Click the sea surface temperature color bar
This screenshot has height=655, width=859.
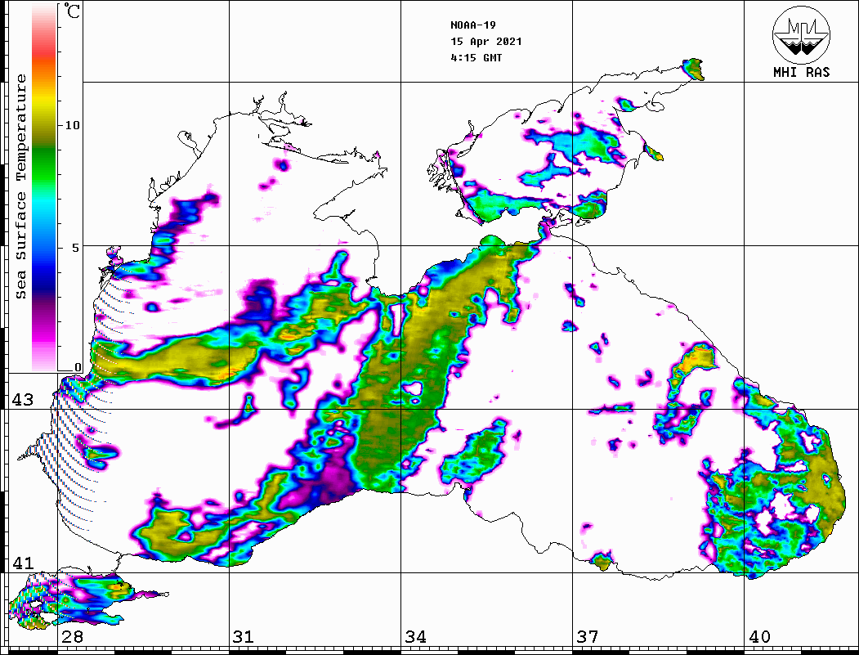coord(44,188)
